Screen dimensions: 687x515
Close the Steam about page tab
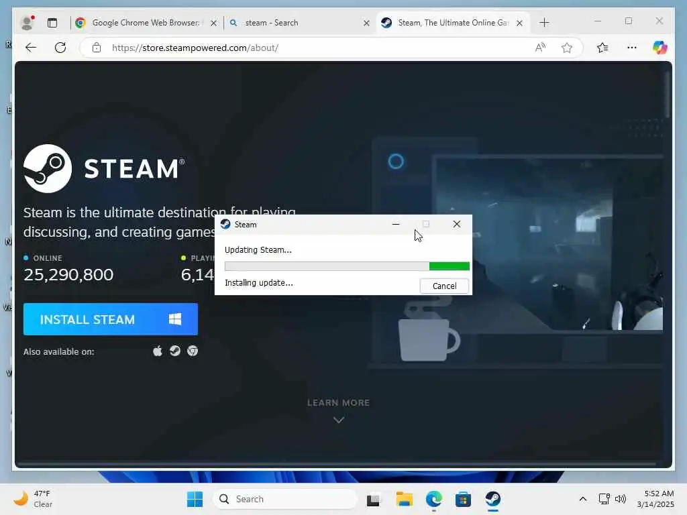520,23
